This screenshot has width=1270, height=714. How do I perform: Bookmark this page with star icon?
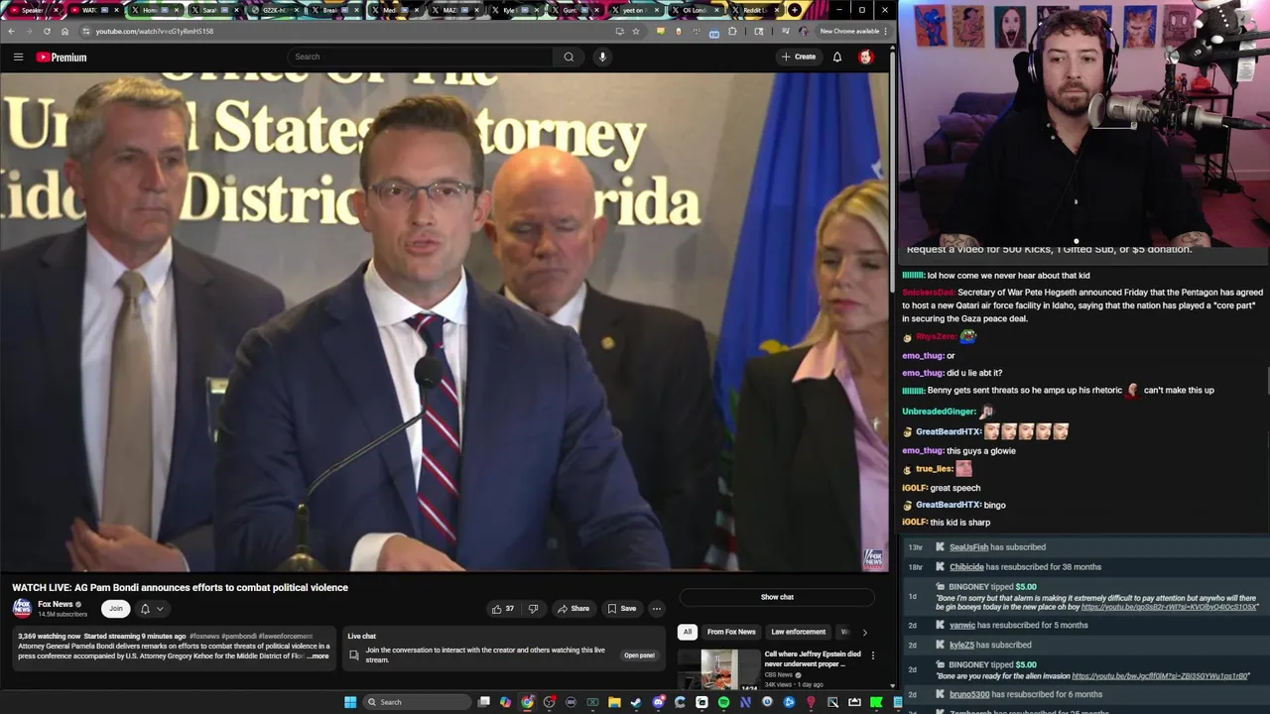(x=636, y=31)
